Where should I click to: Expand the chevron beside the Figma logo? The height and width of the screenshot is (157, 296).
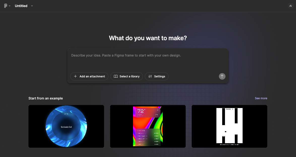coord(10,6)
